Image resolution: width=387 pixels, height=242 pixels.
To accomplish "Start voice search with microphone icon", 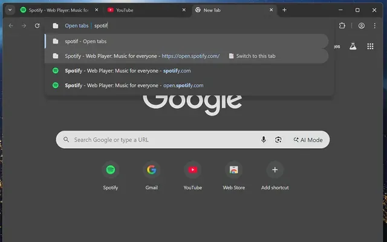I will pyautogui.click(x=264, y=140).
